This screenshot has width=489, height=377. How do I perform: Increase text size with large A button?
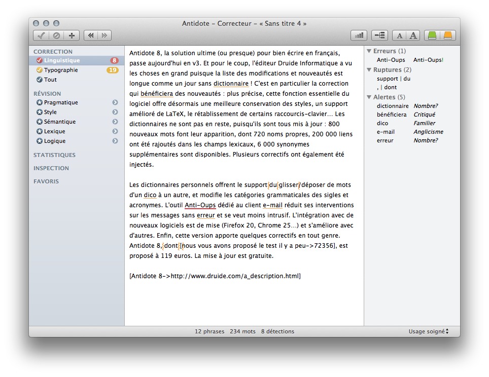[x=413, y=35]
